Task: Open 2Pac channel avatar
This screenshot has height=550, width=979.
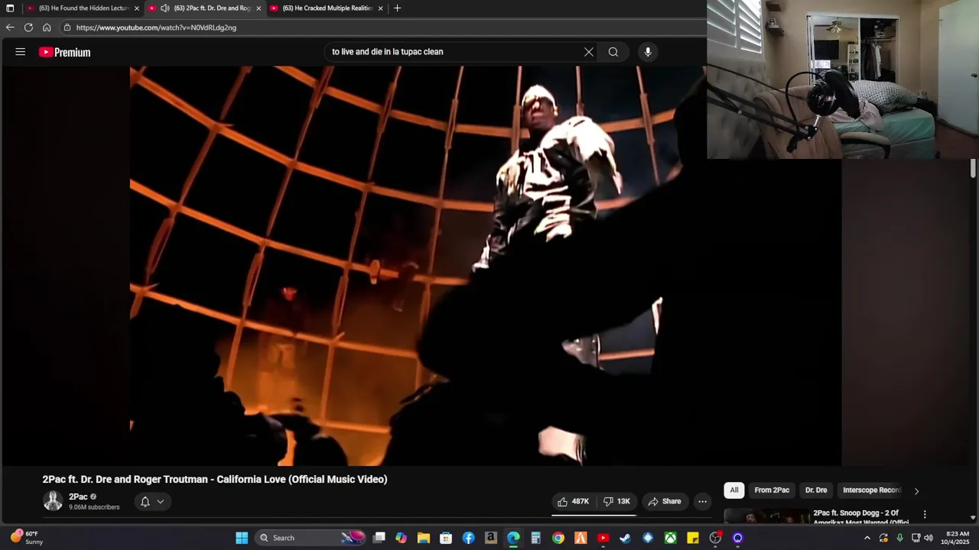Action: (53, 501)
